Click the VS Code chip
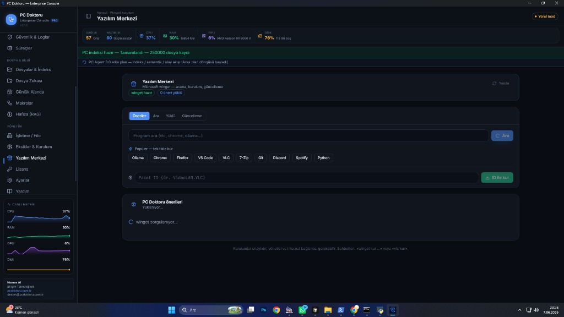This screenshot has width=564, height=317. point(205,158)
